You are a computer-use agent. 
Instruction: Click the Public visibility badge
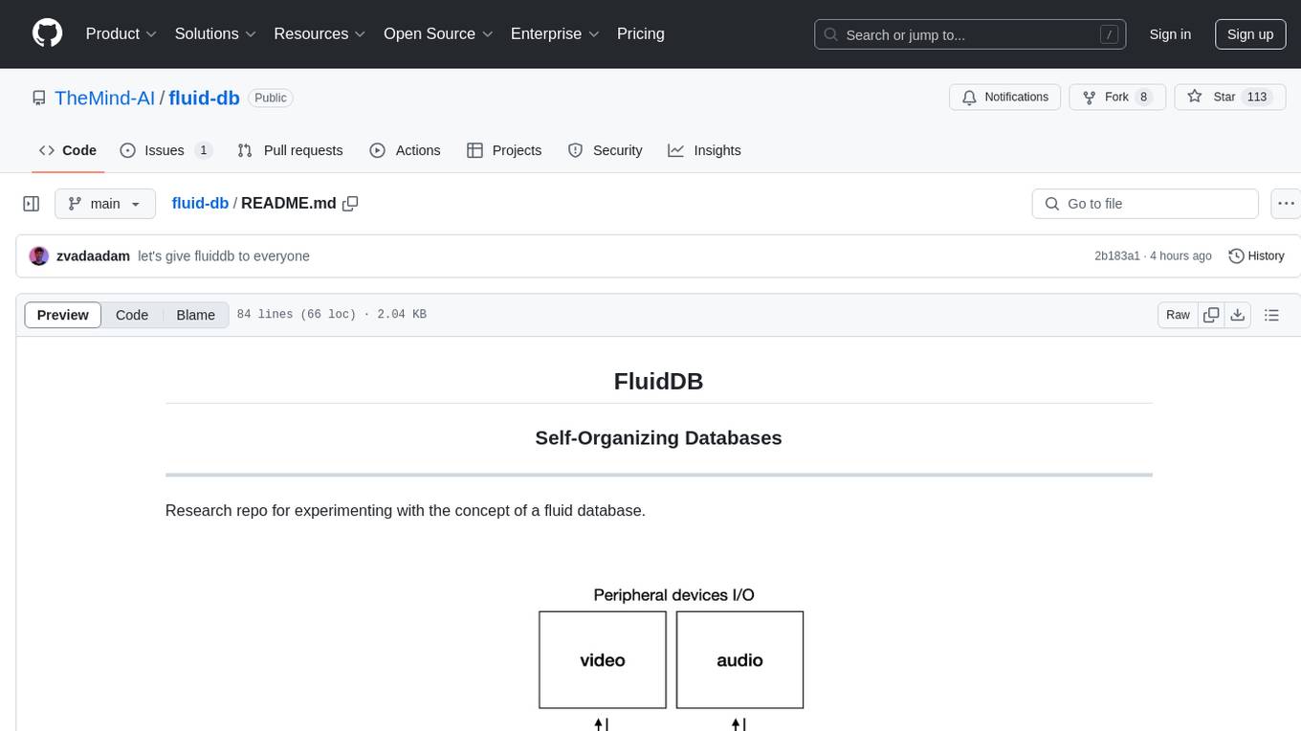(x=271, y=98)
